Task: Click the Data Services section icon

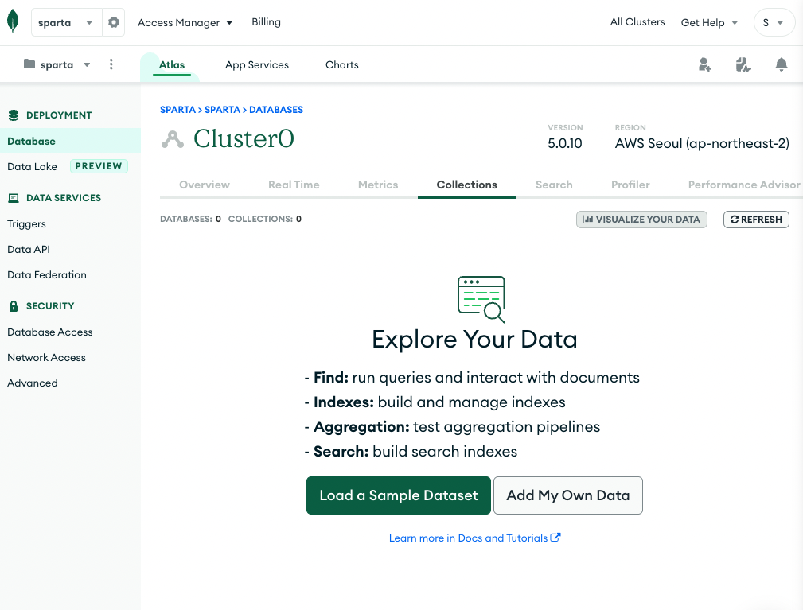Action: point(14,198)
